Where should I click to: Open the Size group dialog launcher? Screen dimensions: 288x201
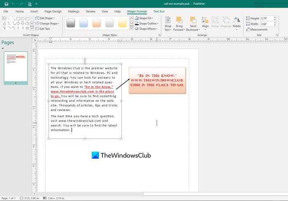click(277, 35)
